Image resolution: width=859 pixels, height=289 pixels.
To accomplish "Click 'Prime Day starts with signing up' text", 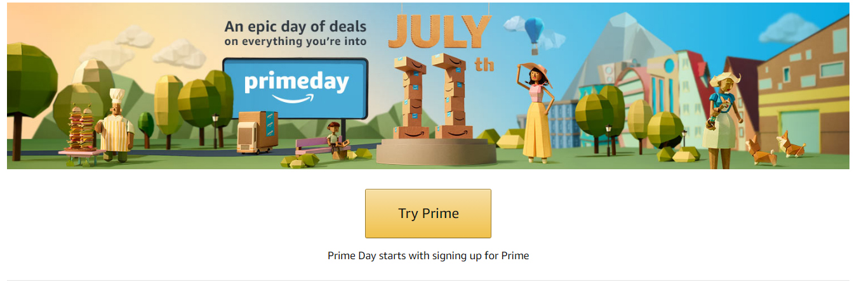I will pos(428,256).
